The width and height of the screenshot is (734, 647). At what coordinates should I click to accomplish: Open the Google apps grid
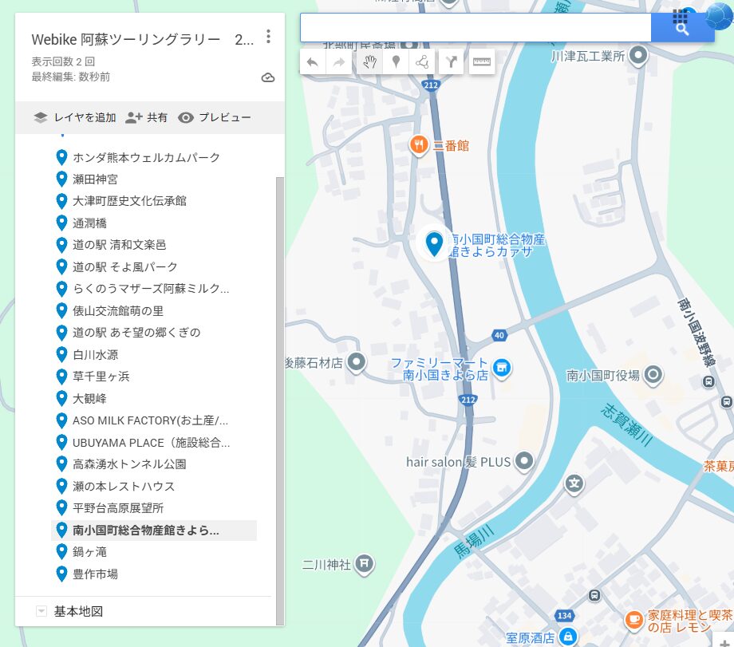pos(681,17)
